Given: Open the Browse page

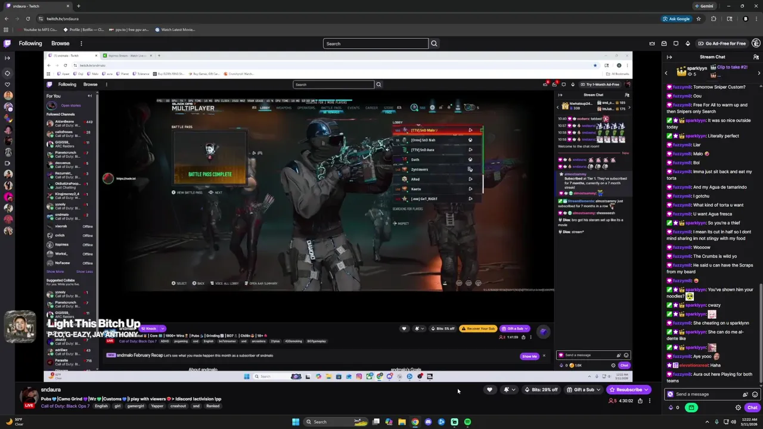Looking at the screenshot, I should pyautogui.click(x=60, y=43).
